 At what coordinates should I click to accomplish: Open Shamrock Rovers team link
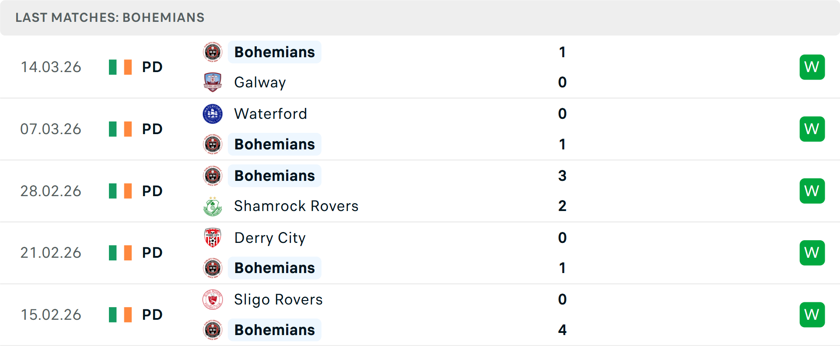[x=296, y=206]
